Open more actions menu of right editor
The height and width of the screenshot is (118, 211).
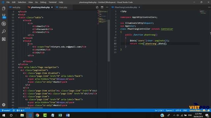(209, 7)
